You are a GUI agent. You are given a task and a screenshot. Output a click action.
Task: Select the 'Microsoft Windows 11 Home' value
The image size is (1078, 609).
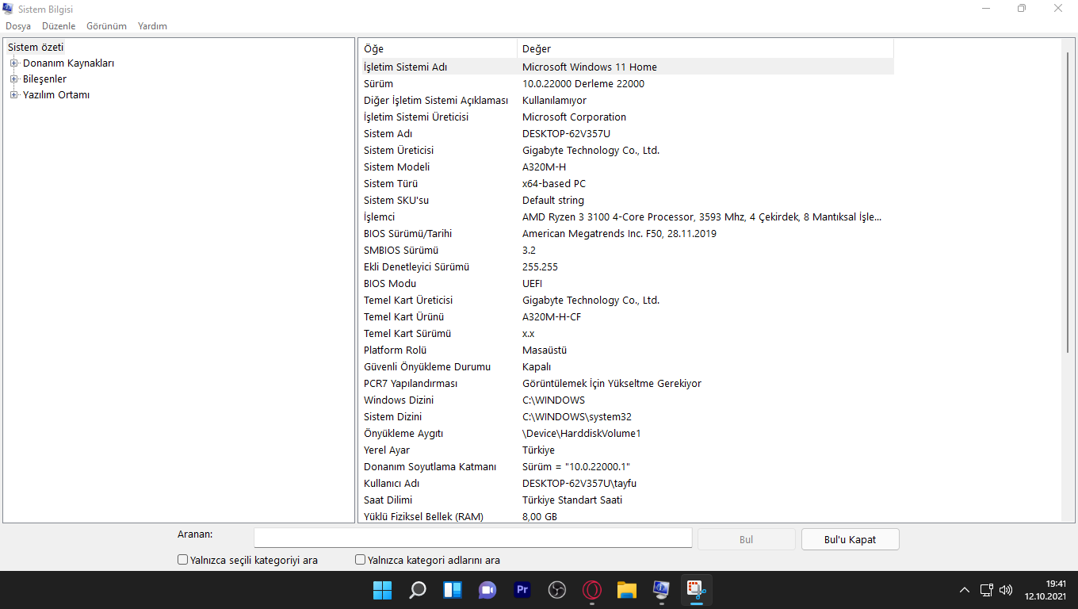coord(590,67)
